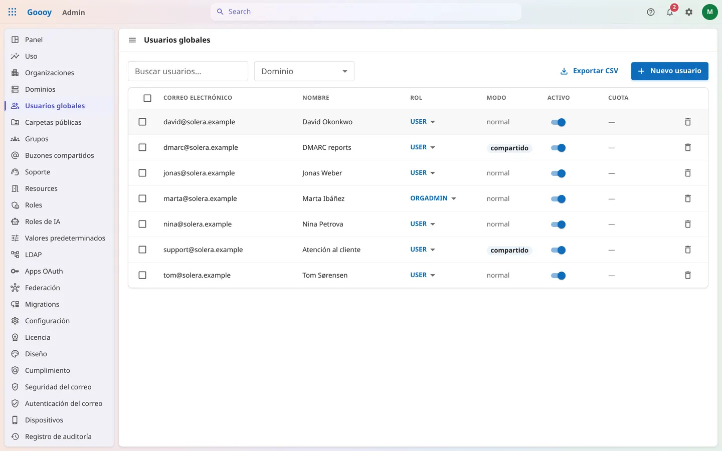Delete user tom@solera.example
The height and width of the screenshot is (451, 722).
click(688, 275)
